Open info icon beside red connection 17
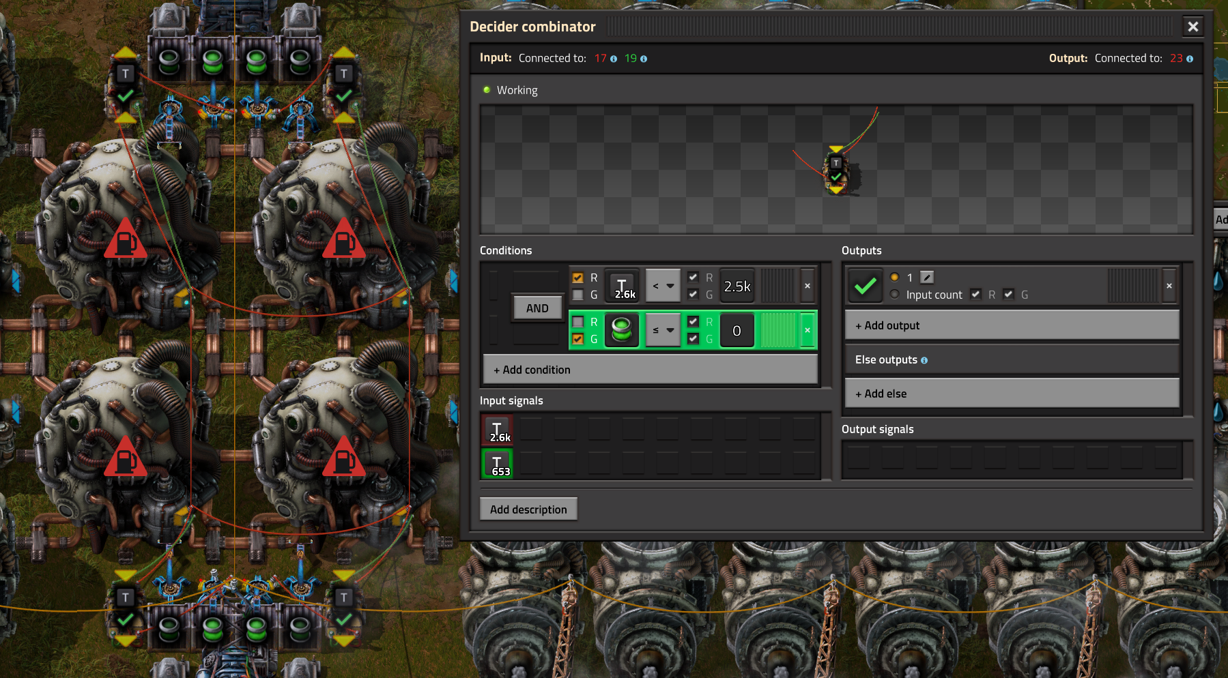This screenshot has width=1228, height=678. 614,59
